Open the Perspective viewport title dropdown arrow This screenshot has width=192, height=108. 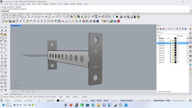(21, 25)
